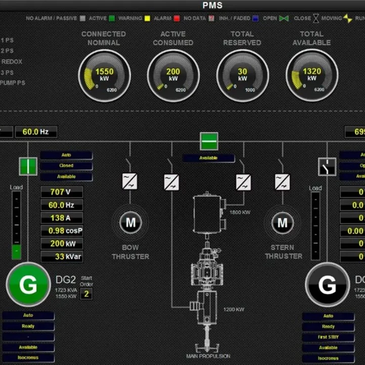Image resolution: width=365 pixels, height=365 pixels.
Task: Click the Main Propulsion label
Action: pos(208,356)
